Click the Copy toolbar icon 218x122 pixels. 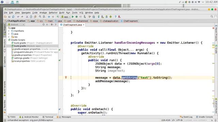pyautogui.click(x=31, y=17)
